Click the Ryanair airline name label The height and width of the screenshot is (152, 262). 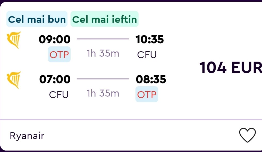(27, 136)
